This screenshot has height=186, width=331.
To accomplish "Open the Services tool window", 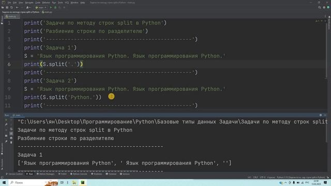I will (125, 174).
